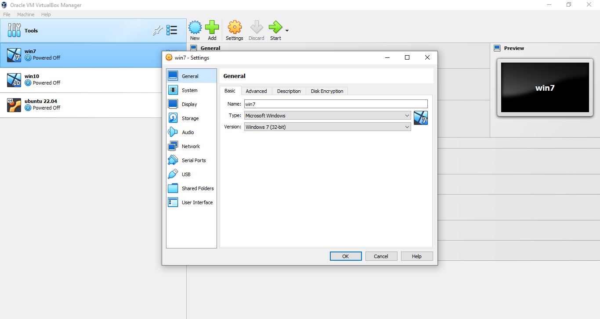The image size is (600, 319).
Task: Click the Name field containing win7
Action: [x=336, y=104]
